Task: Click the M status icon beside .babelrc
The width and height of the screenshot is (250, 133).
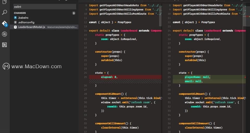Action: [x=15, y=18]
